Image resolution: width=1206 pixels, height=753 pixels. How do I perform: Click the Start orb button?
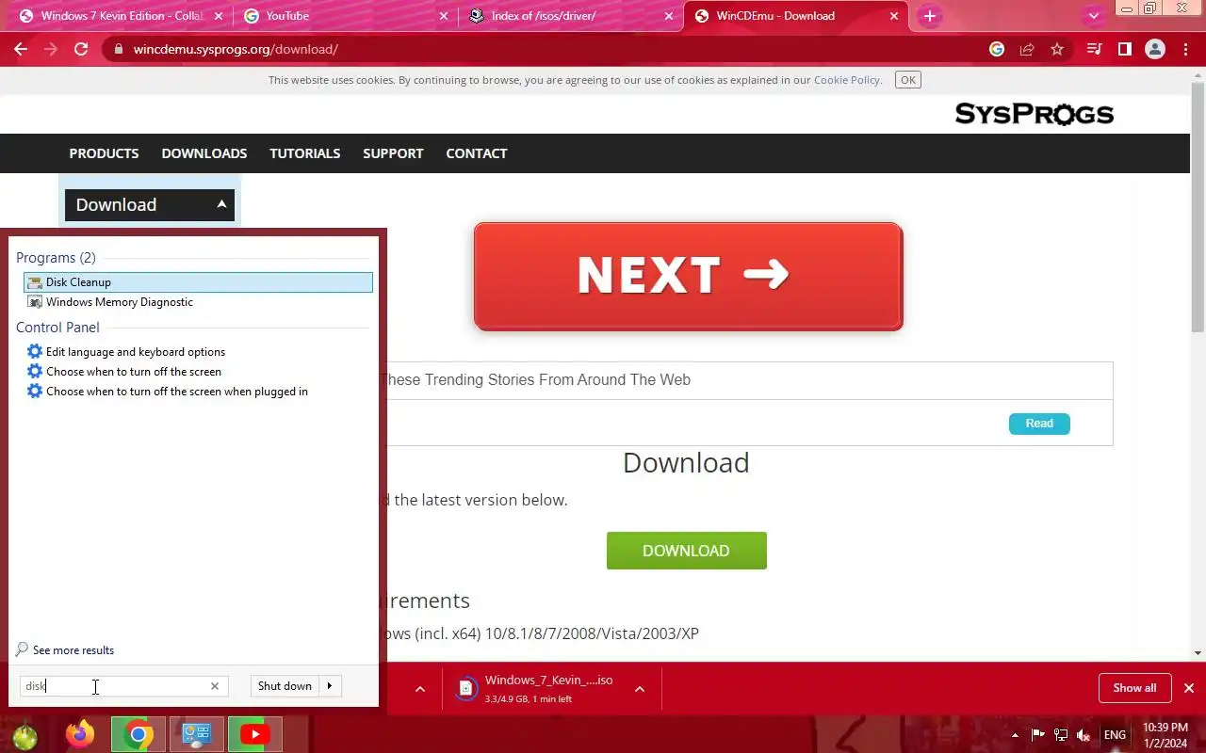(25, 735)
